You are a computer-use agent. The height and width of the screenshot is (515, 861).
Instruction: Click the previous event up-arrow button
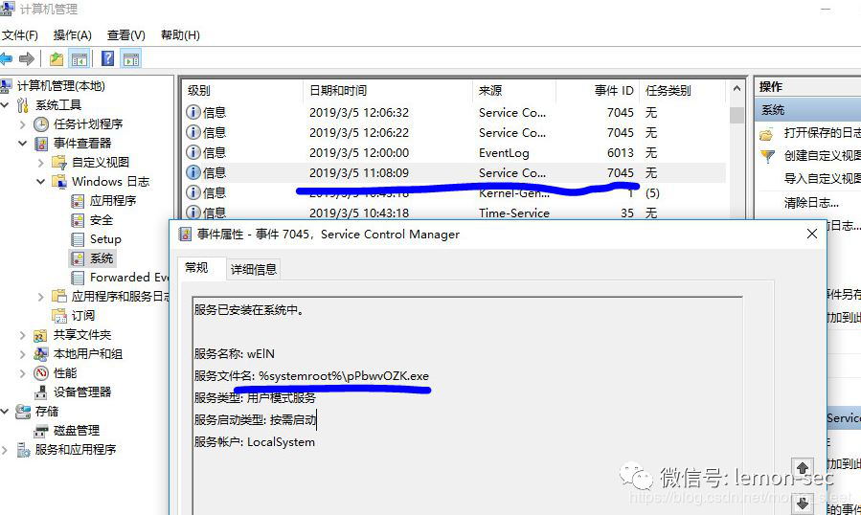tap(803, 470)
